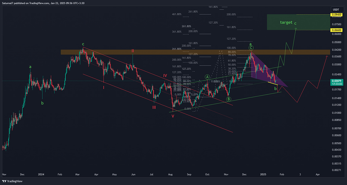Viewport: 347px width, 185px height.
Task: Select the circled green B wave marker
Action: click(229, 99)
